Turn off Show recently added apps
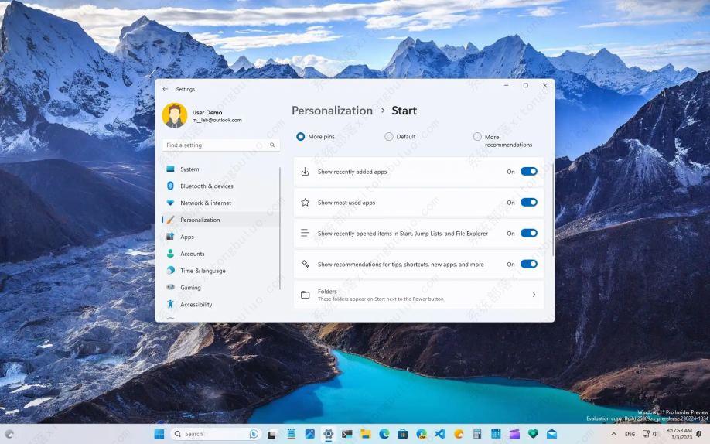The width and height of the screenshot is (710, 444). pyautogui.click(x=528, y=172)
